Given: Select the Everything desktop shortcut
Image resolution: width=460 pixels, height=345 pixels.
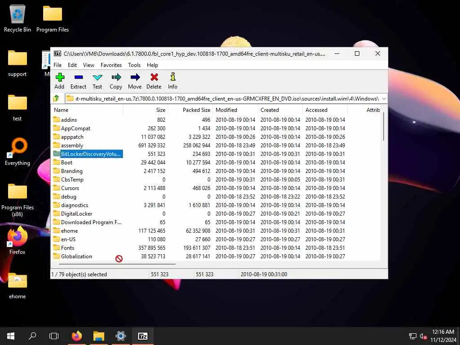Looking at the screenshot, I should pyautogui.click(x=18, y=152).
